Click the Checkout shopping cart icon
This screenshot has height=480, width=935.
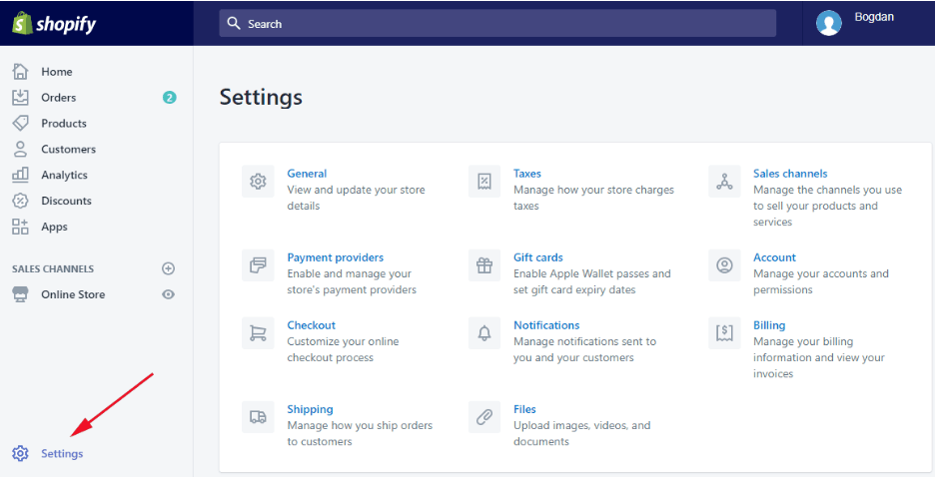258,333
